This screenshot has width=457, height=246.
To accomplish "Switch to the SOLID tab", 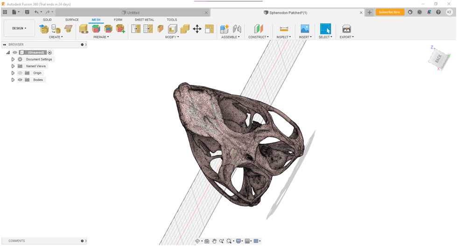I will [47, 20].
